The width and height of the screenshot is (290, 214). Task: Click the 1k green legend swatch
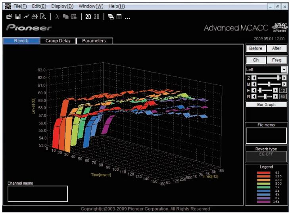[263, 187]
